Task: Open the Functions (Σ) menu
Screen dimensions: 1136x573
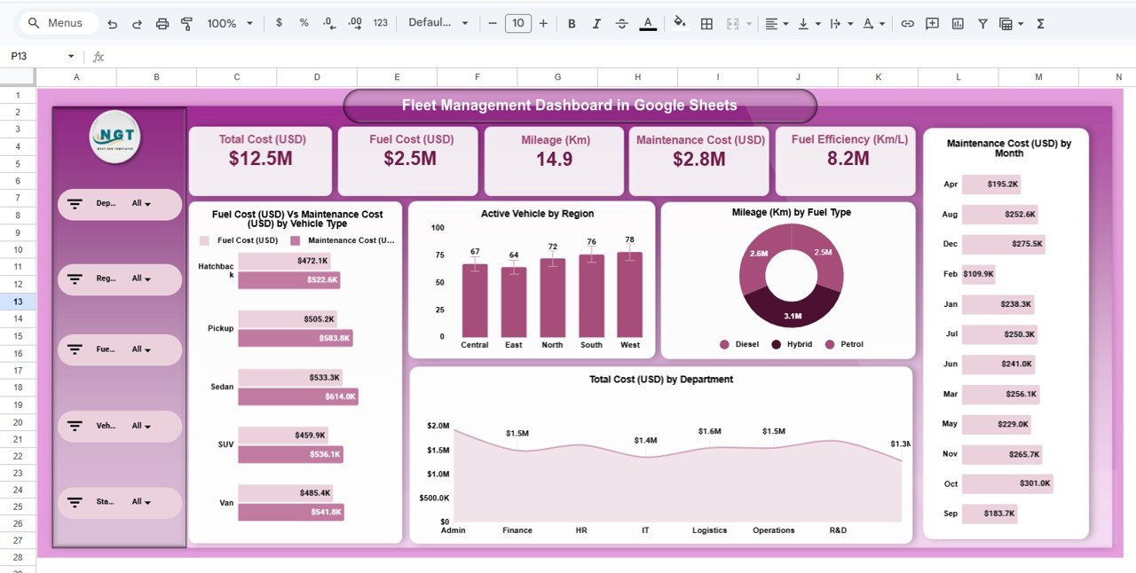Action: coord(1039,23)
